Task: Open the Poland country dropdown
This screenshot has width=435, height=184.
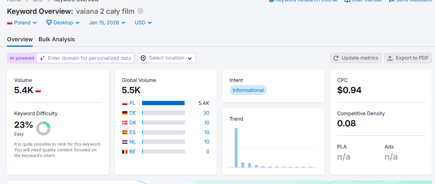Action: [22, 23]
